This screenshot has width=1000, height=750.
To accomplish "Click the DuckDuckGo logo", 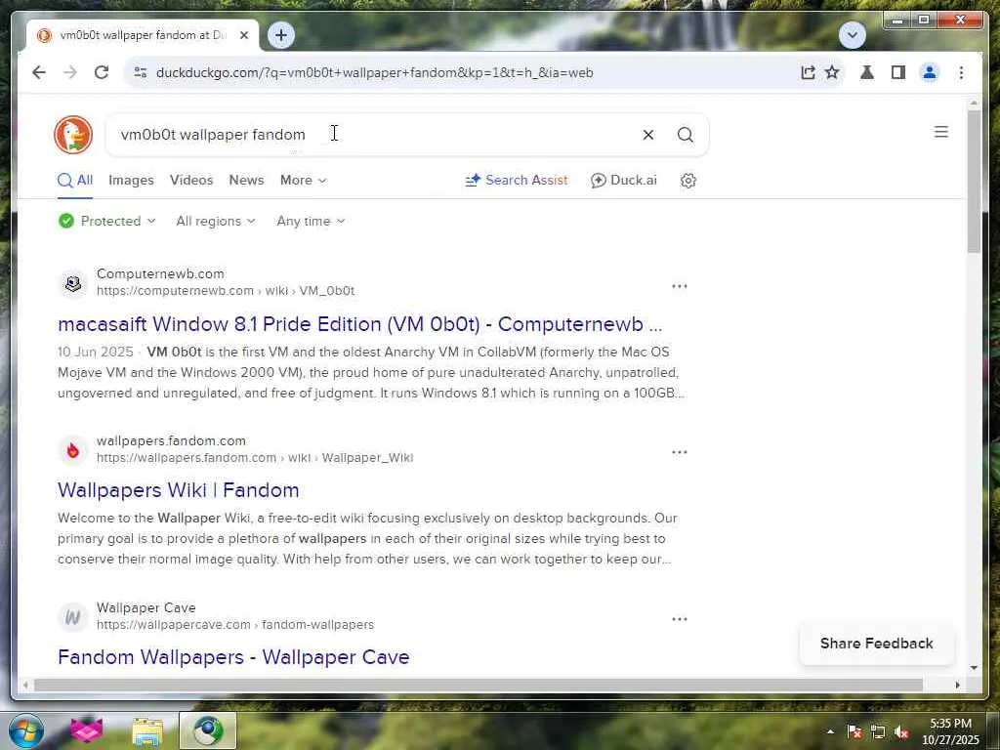I will pyautogui.click(x=73, y=135).
